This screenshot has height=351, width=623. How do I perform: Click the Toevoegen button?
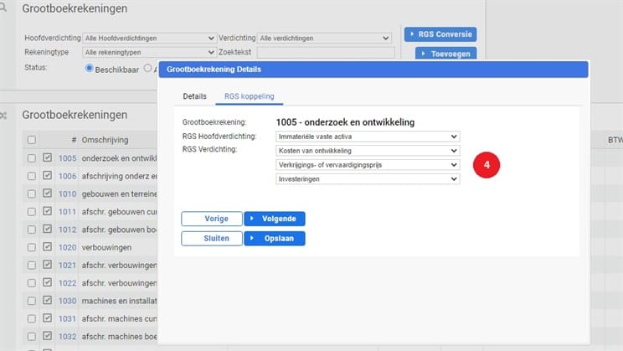(x=445, y=54)
